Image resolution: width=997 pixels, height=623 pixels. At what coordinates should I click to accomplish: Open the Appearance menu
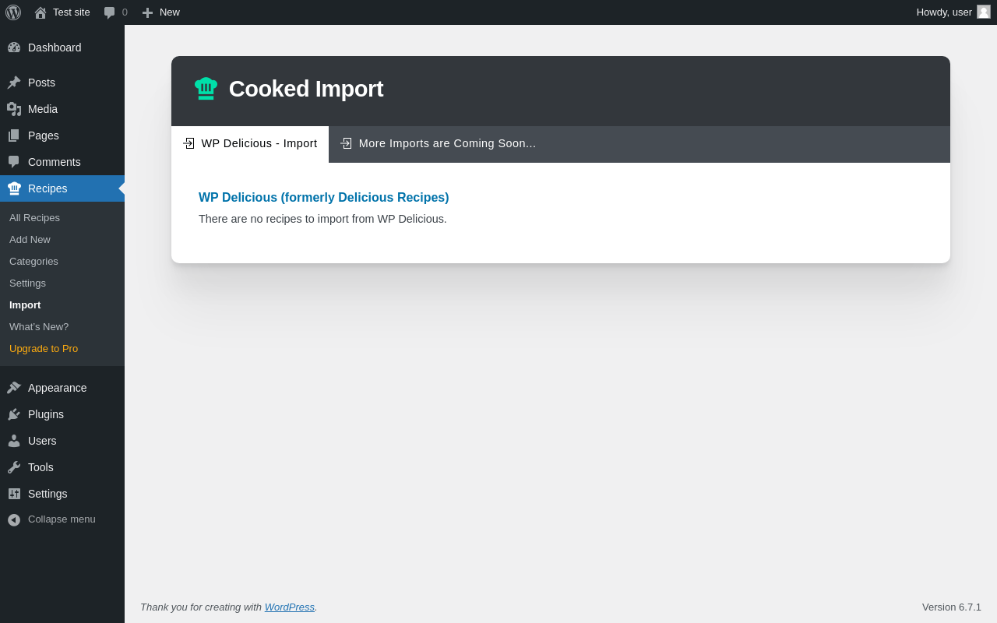pyautogui.click(x=57, y=388)
